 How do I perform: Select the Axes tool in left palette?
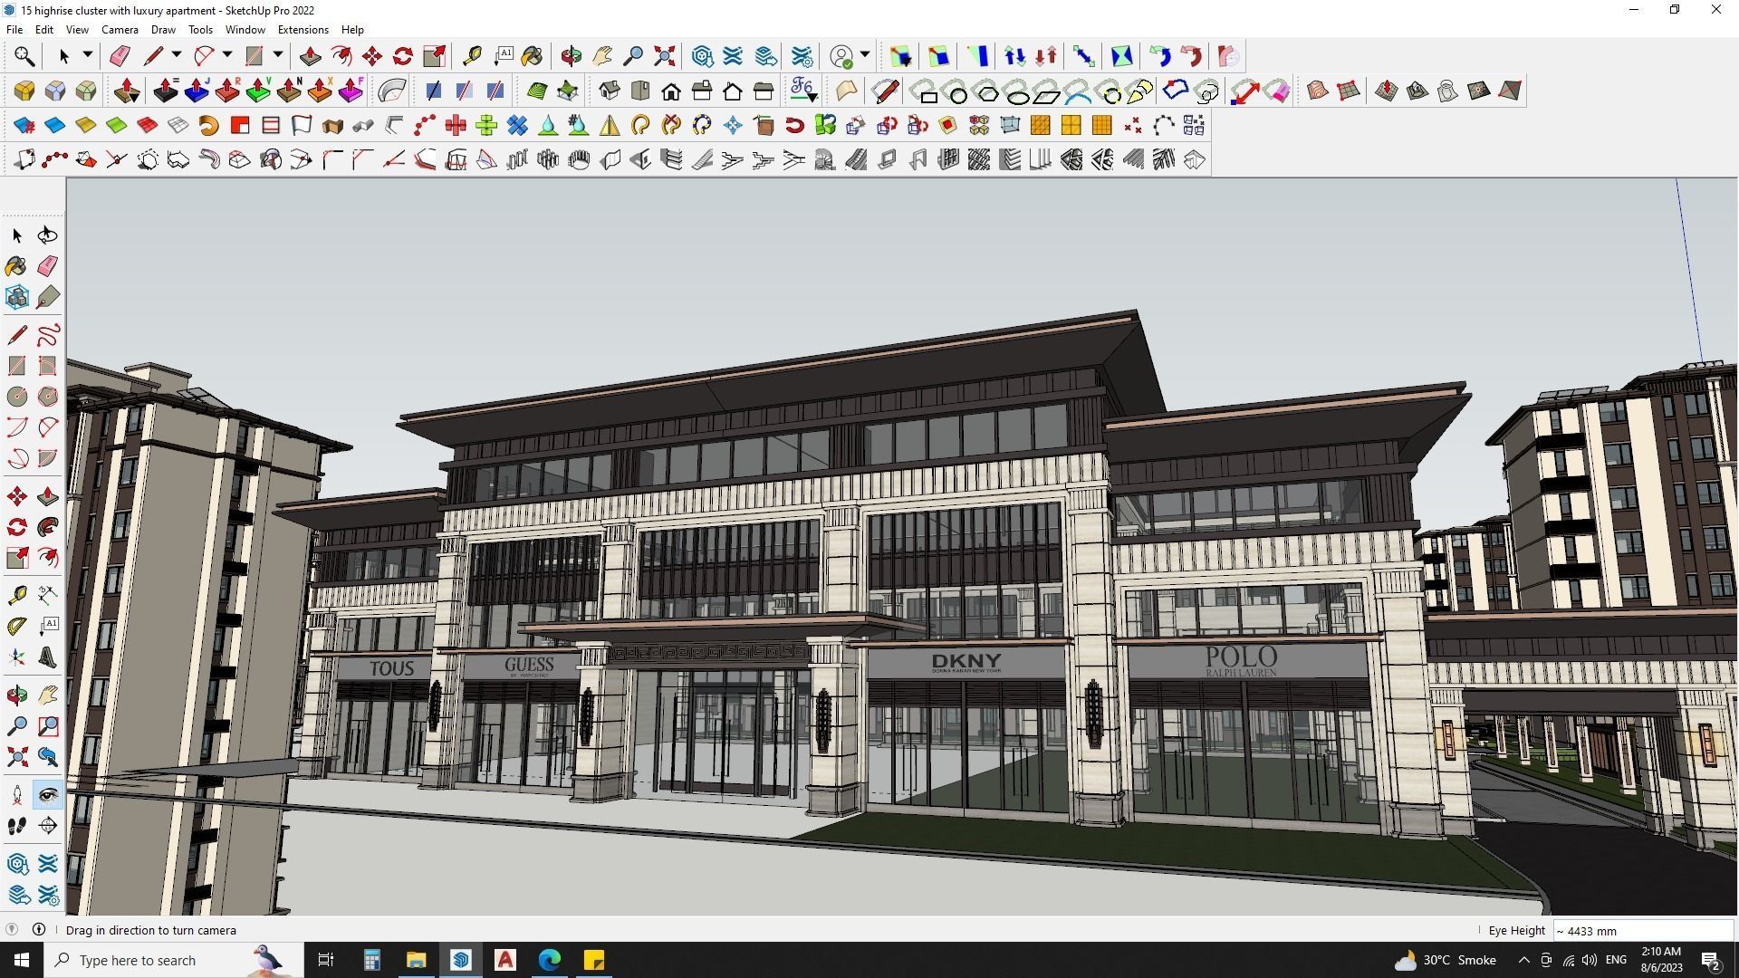17,658
